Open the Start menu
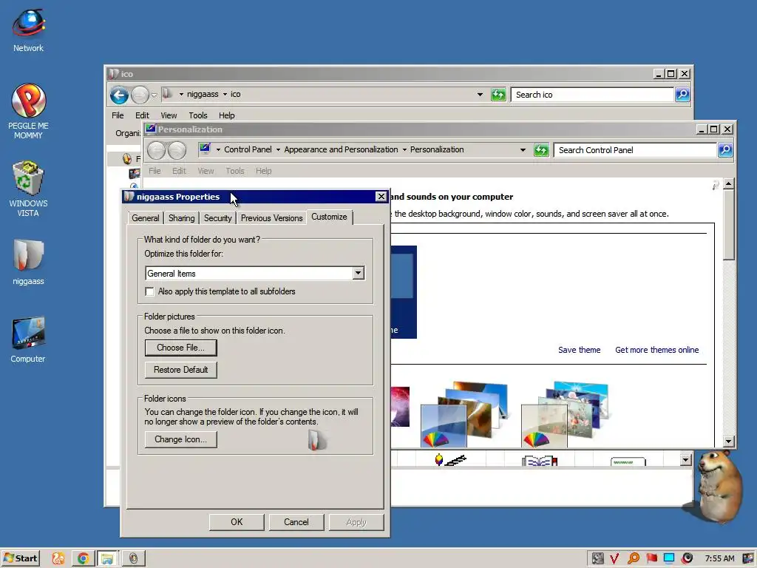This screenshot has height=568, width=757. click(x=21, y=558)
